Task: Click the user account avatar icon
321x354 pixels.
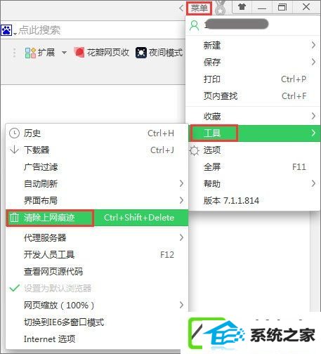Action: click(194, 25)
